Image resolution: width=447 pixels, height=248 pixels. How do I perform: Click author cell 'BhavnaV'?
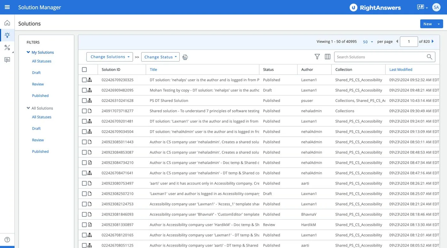(308, 214)
